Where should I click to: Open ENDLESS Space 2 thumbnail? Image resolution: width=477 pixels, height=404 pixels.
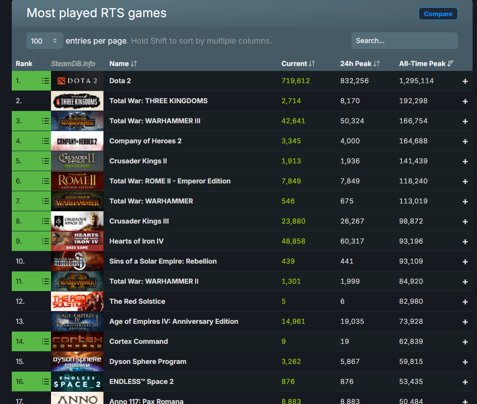77,382
